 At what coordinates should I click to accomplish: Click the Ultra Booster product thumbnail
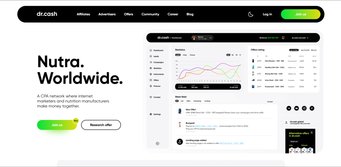253,61
